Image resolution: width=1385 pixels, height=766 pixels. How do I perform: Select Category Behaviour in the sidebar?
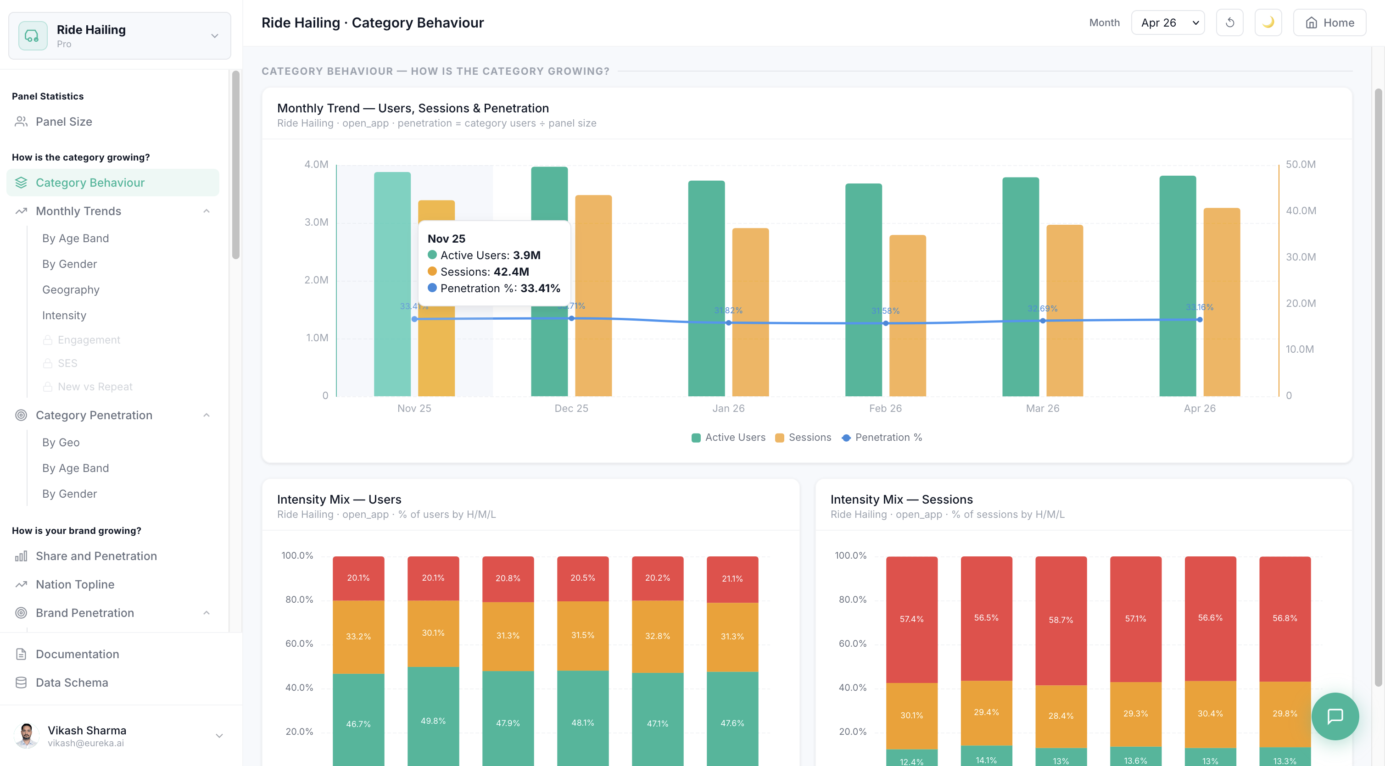tap(113, 183)
